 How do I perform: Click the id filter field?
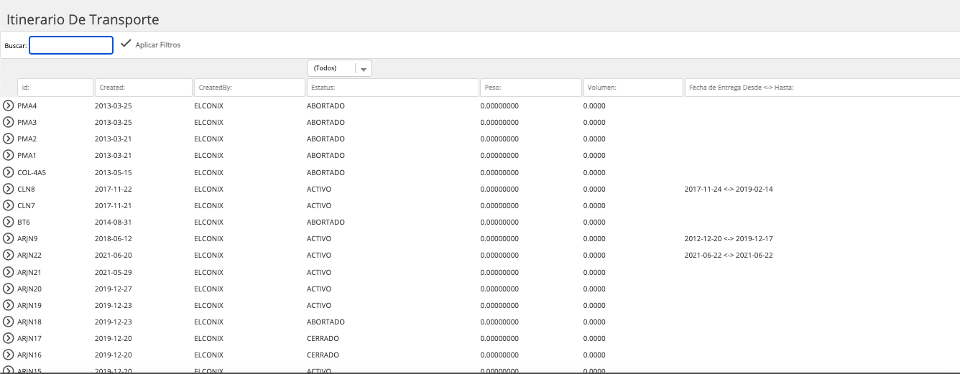[x=55, y=88]
